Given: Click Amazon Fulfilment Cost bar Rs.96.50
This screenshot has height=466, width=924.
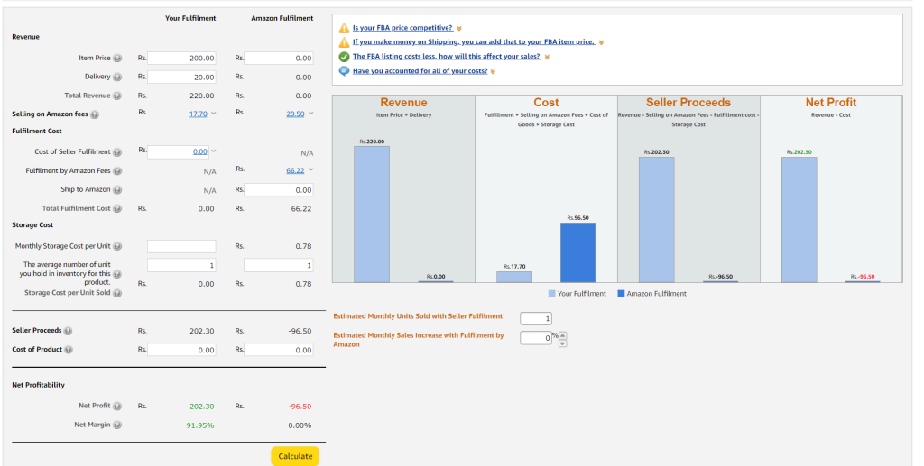Looking at the screenshot, I should pos(577,252).
